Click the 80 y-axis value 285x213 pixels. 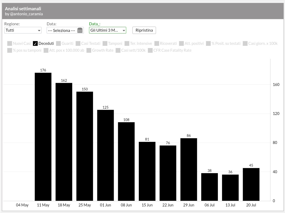pyautogui.click(x=275, y=143)
